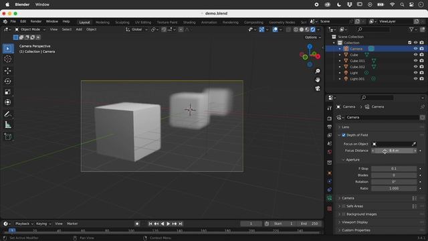Select the Measure tool
Viewport: 428px width, 241px height.
pyautogui.click(x=8, y=125)
